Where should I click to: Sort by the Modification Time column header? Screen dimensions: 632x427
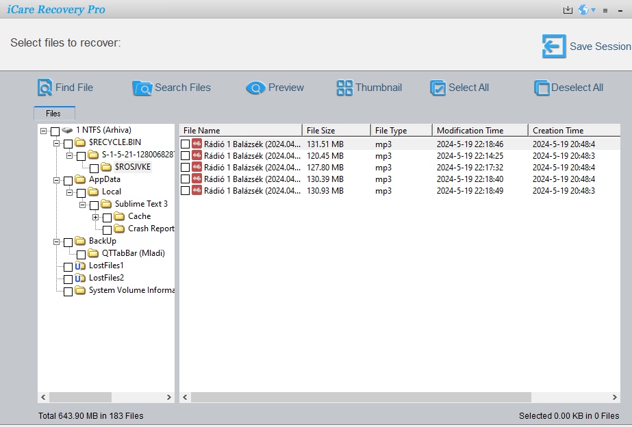[480, 131]
